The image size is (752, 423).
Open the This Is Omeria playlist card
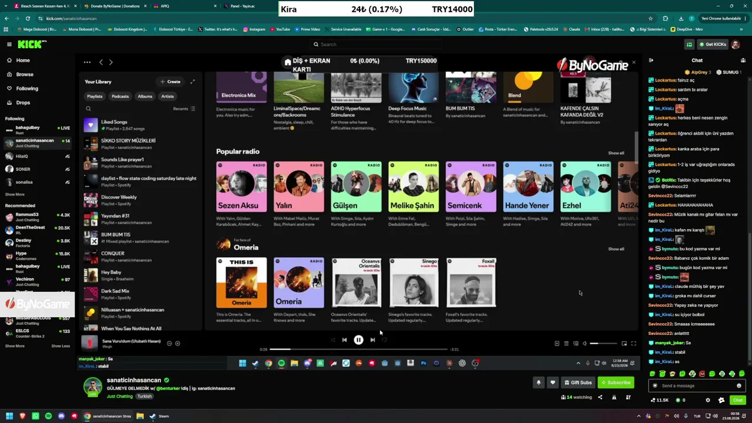(x=241, y=290)
